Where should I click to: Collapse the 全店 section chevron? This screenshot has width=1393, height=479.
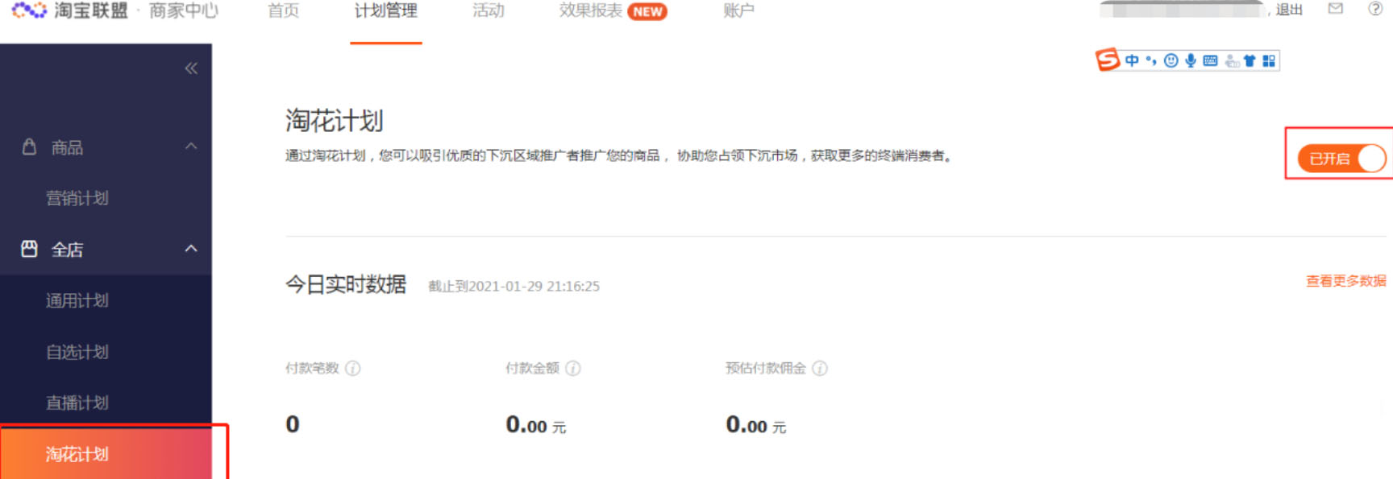coord(191,249)
